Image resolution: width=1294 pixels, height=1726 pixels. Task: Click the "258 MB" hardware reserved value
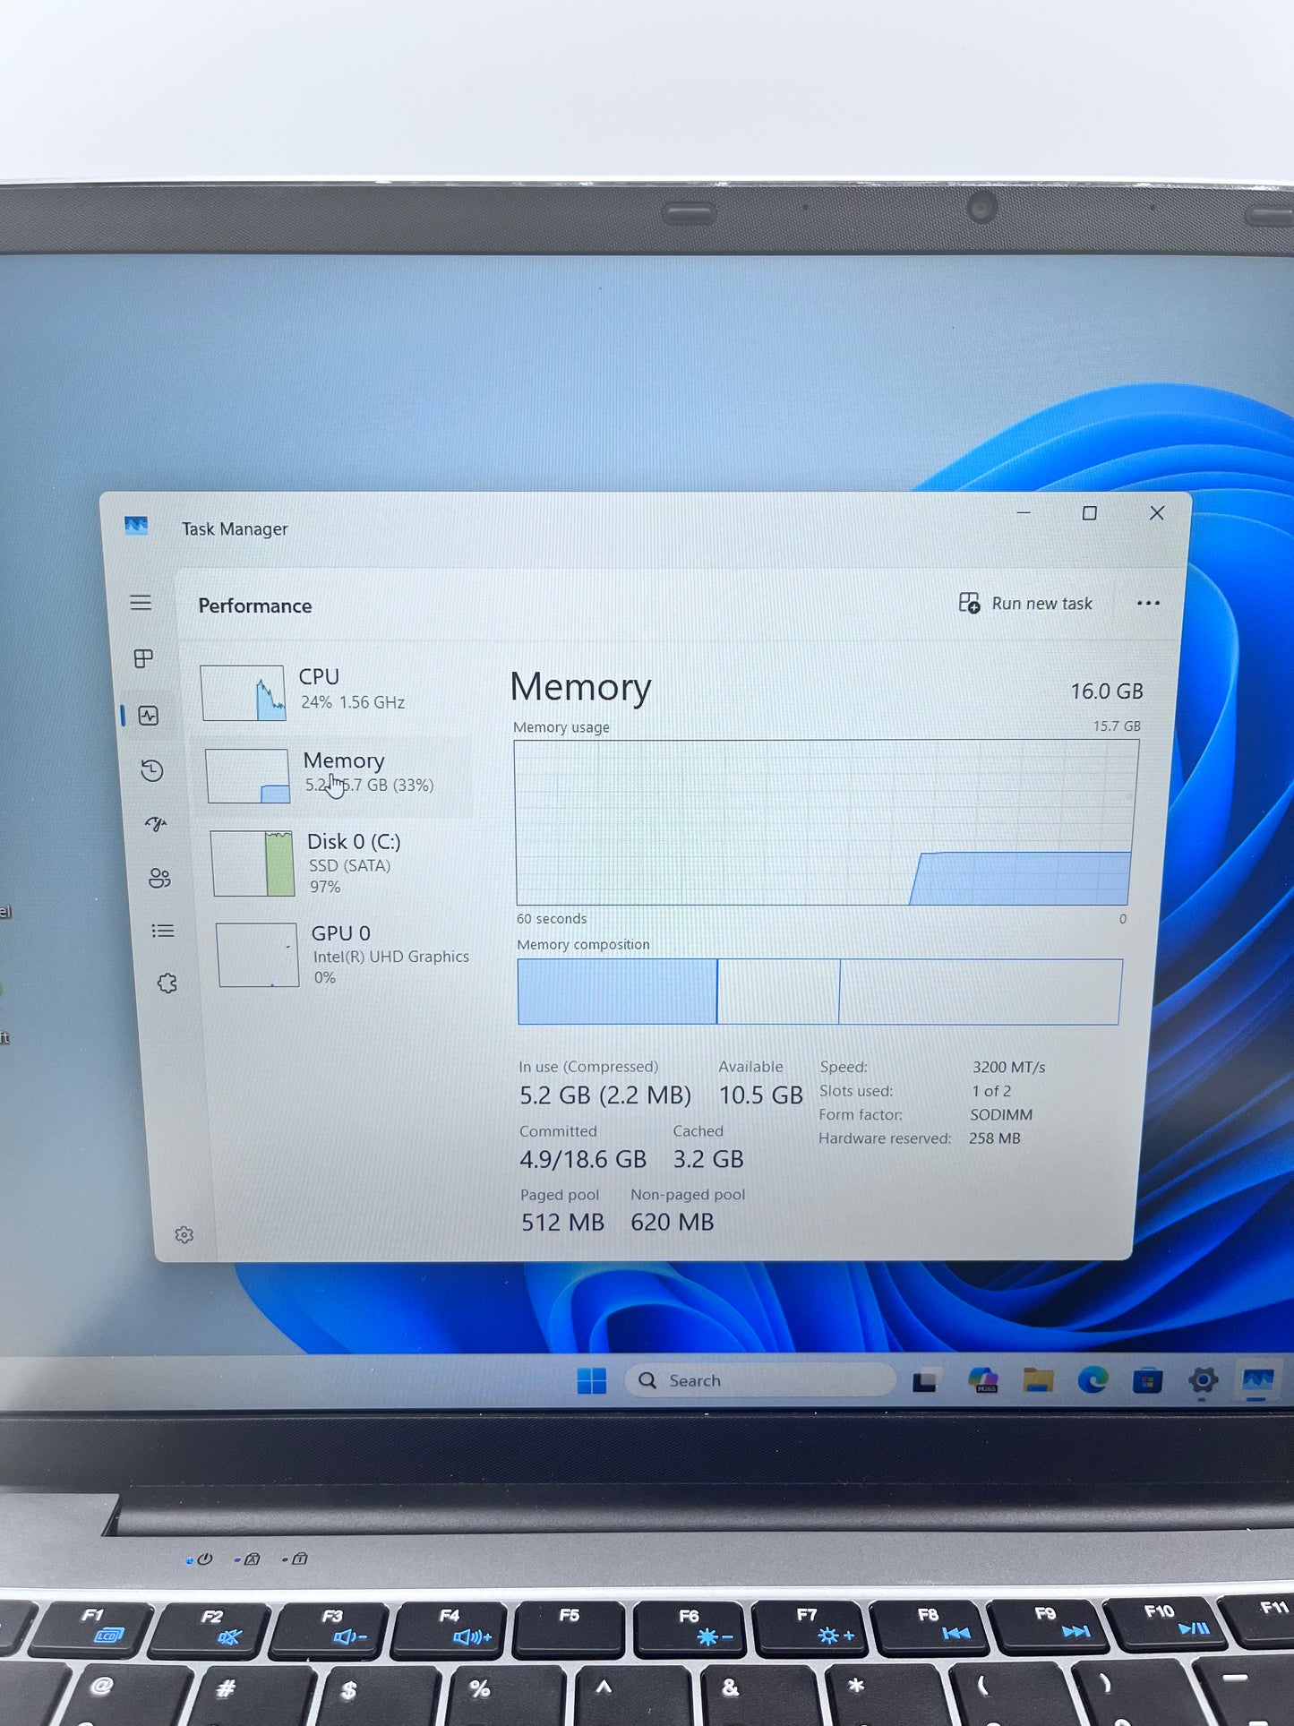pyautogui.click(x=995, y=1138)
